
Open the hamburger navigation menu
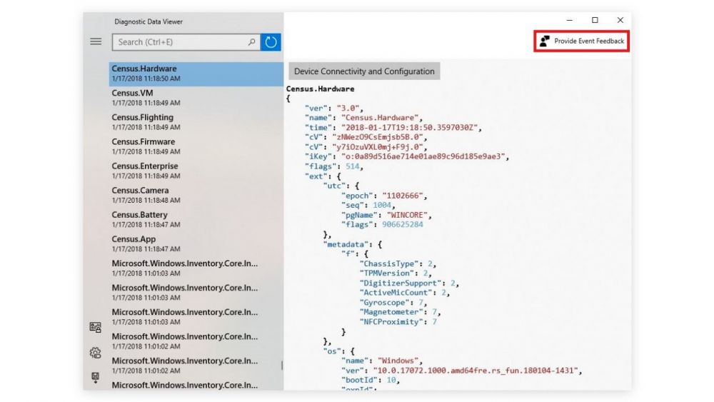96,41
